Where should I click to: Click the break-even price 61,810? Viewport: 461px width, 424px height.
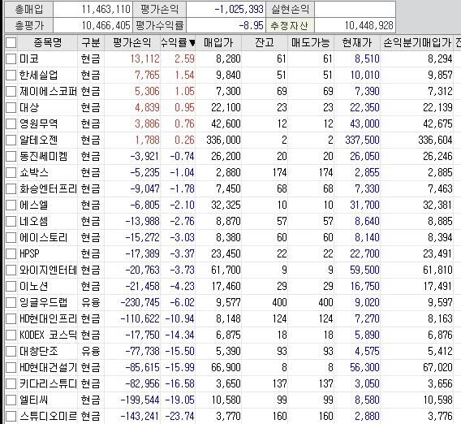437,270
